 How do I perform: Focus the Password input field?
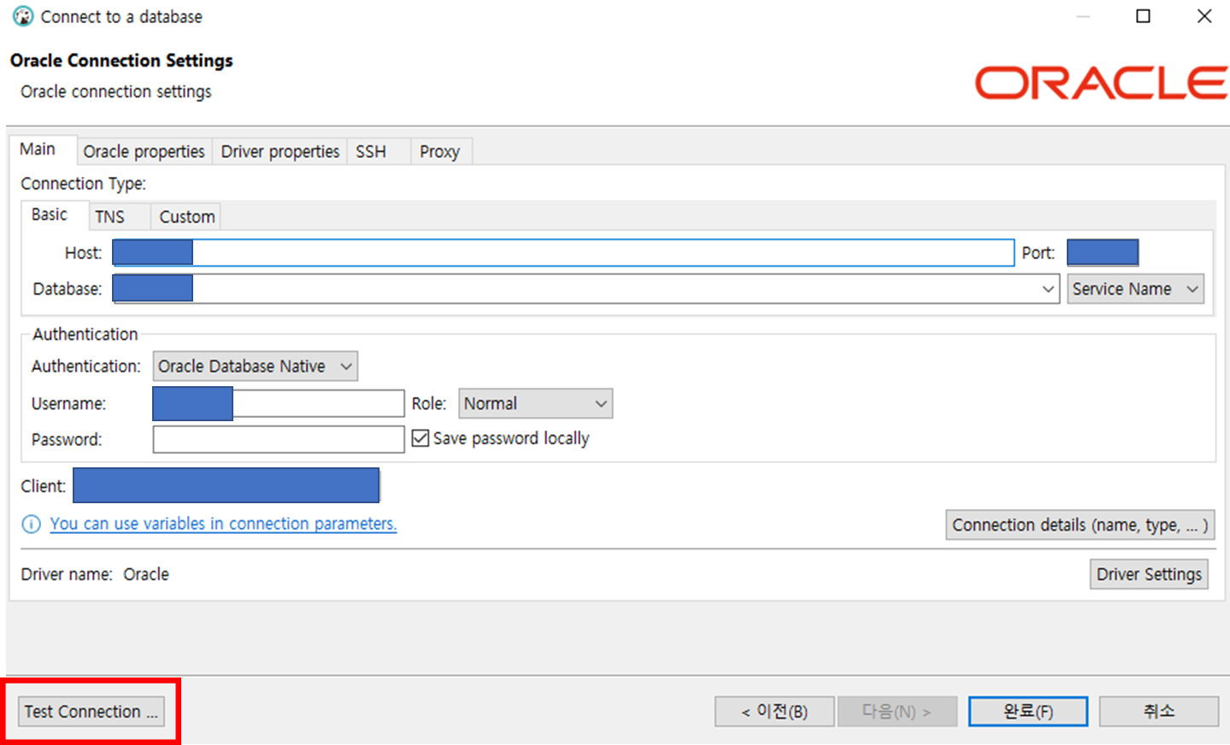pyautogui.click(x=278, y=439)
